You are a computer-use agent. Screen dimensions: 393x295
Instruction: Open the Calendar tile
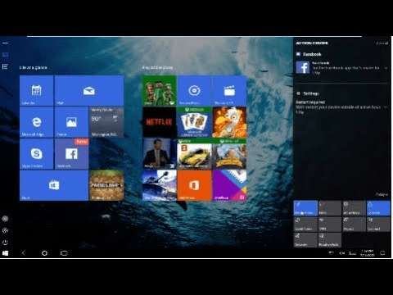tap(37, 91)
